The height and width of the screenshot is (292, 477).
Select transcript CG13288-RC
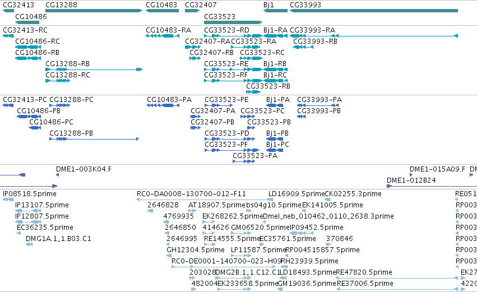[x=67, y=75]
